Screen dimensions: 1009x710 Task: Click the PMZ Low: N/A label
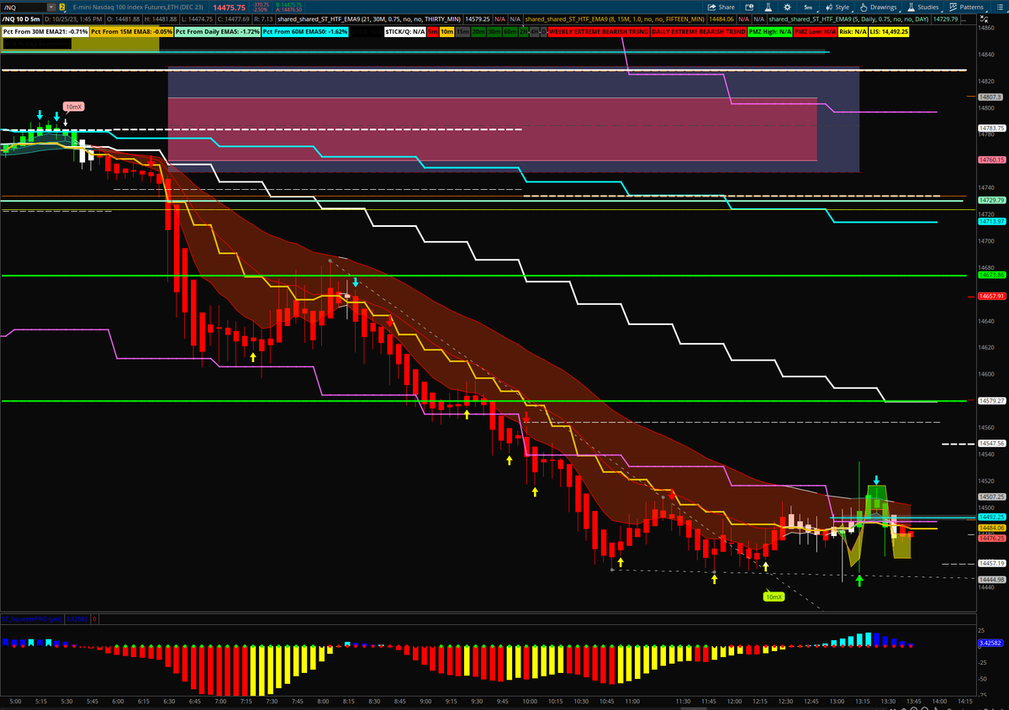click(x=815, y=31)
